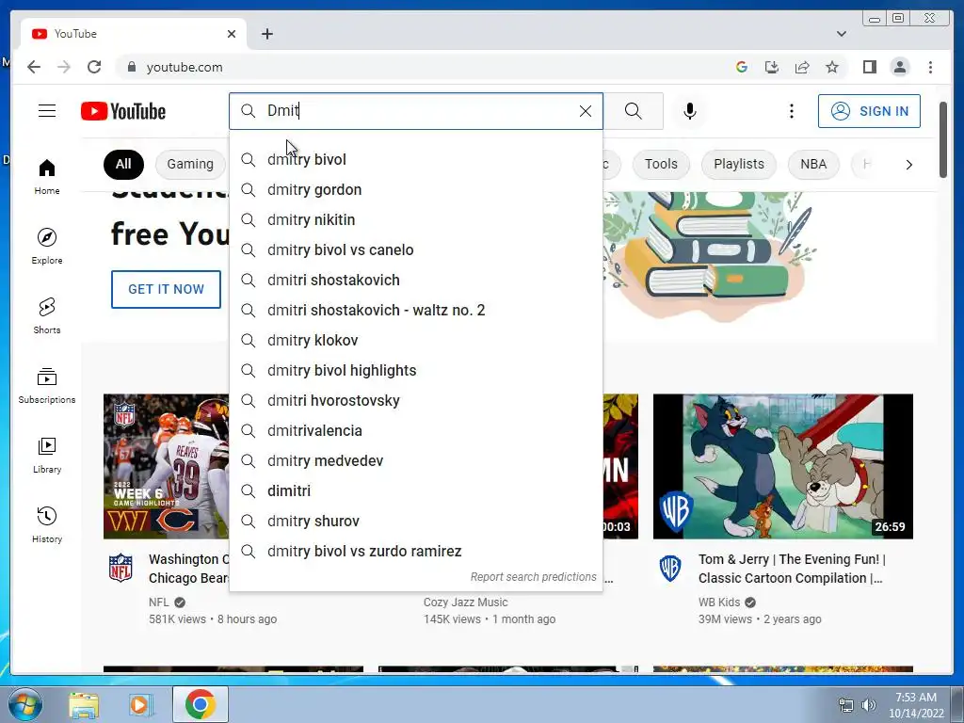The image size is (964, 723).
Task: Choose suggestion "dmitry nikitin"
Action: coord(415,219)
